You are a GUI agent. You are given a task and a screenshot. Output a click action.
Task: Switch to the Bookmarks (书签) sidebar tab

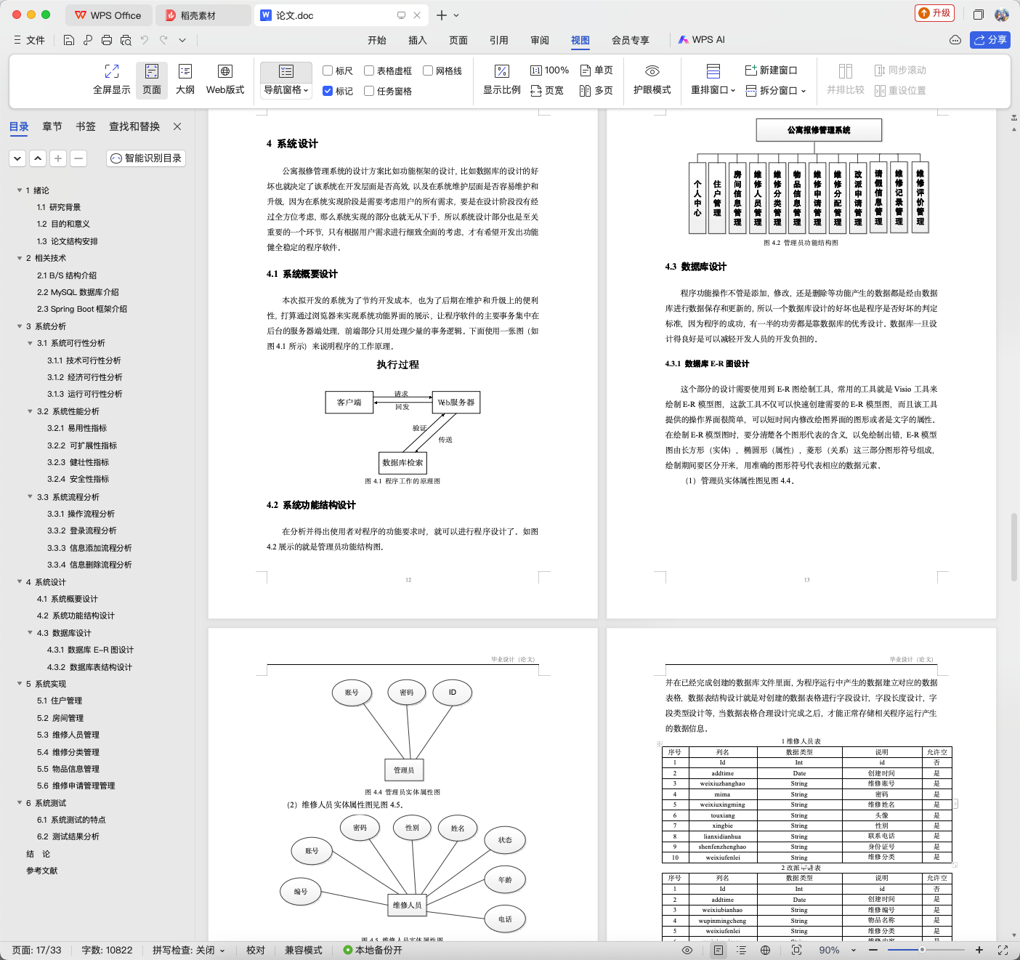coord(86,126)
